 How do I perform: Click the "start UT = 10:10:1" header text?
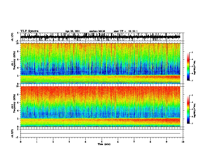(x=126, y=31)
